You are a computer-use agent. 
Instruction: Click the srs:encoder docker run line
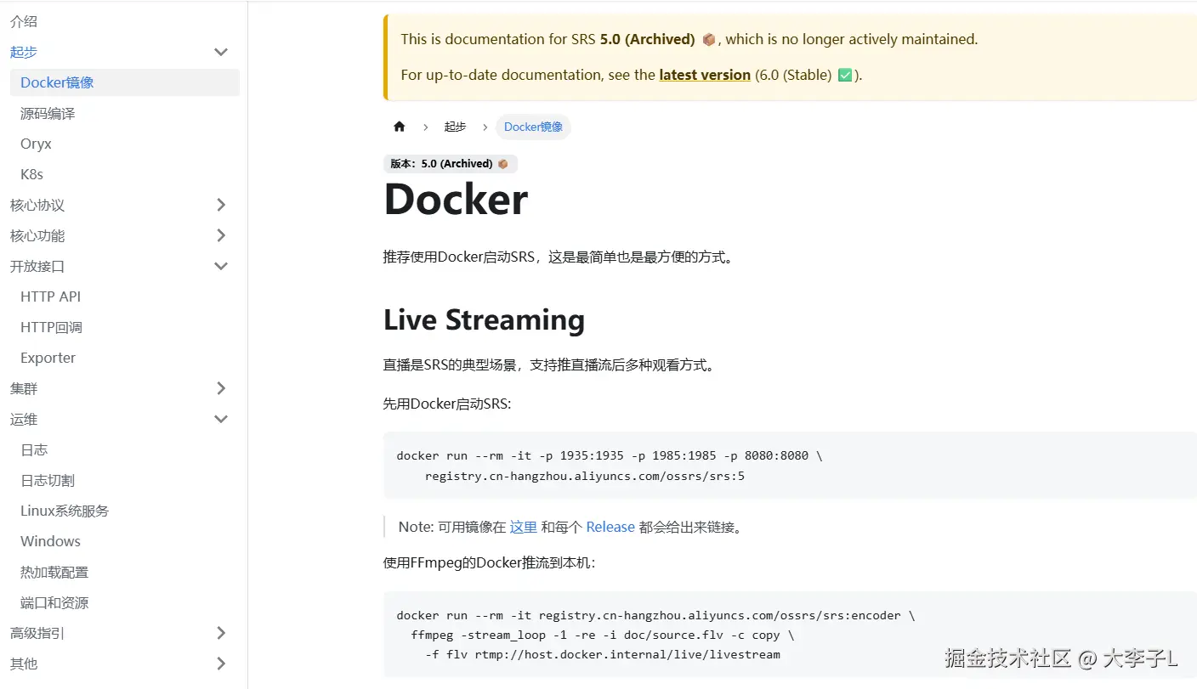tap(655, 615)
